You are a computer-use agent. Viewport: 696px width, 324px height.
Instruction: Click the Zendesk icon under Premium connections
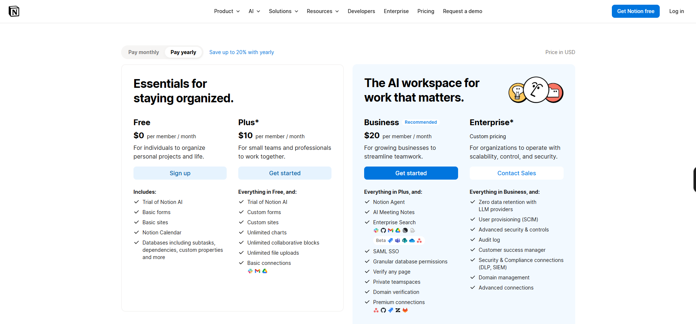point(398,310)
